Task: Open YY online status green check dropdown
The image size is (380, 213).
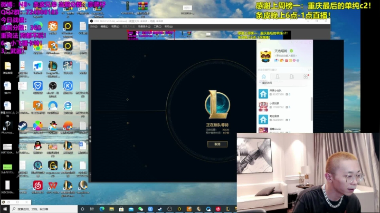Action: click(x=291, y=51)
